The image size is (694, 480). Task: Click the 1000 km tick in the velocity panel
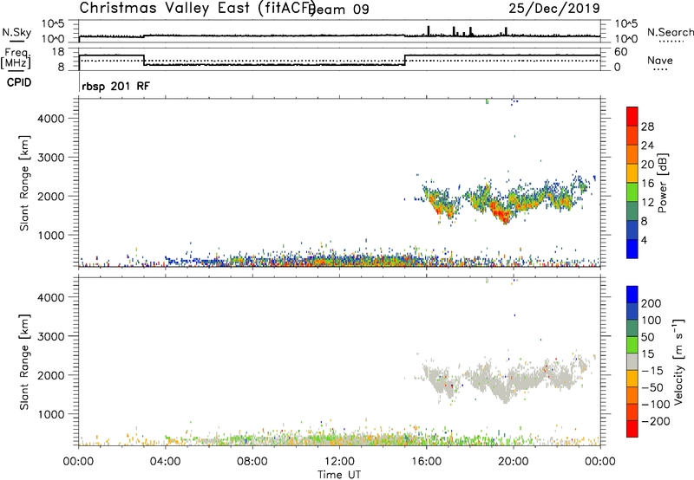pos(51,414)
